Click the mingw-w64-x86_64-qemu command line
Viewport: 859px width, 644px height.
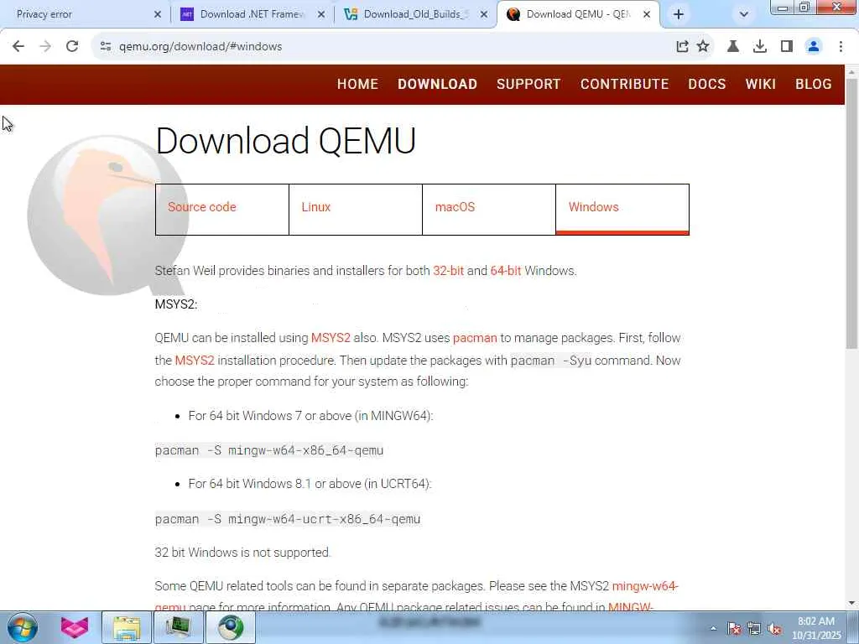click(x=269, y=450)
